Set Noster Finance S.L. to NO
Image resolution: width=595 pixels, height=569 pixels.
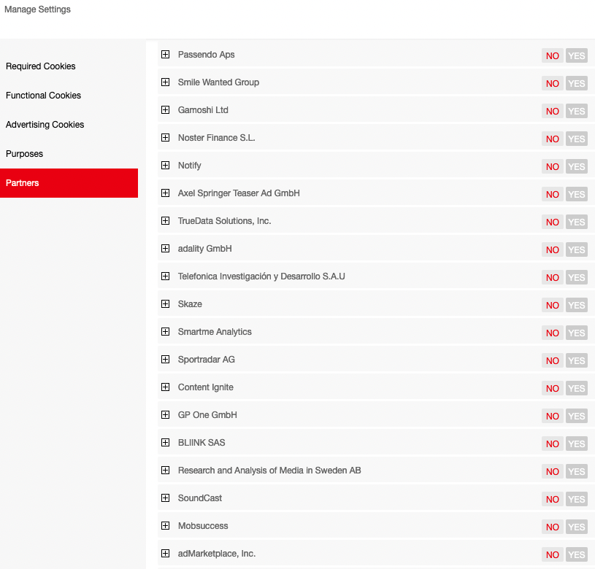553,139
